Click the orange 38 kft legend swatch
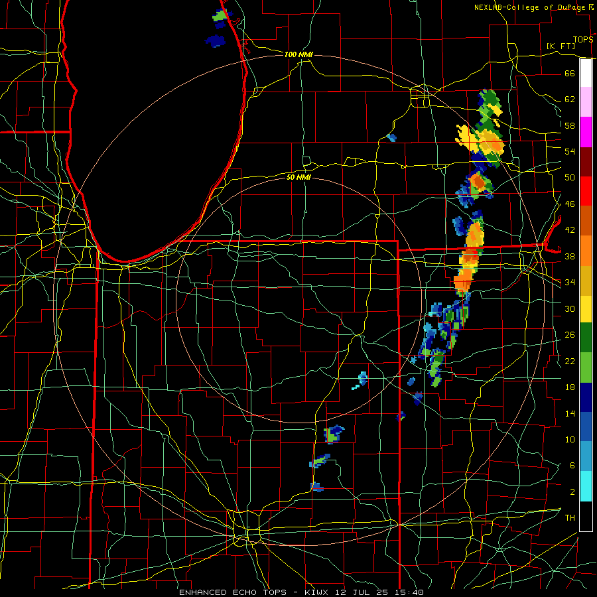The image size is (597, 597). 586,250
